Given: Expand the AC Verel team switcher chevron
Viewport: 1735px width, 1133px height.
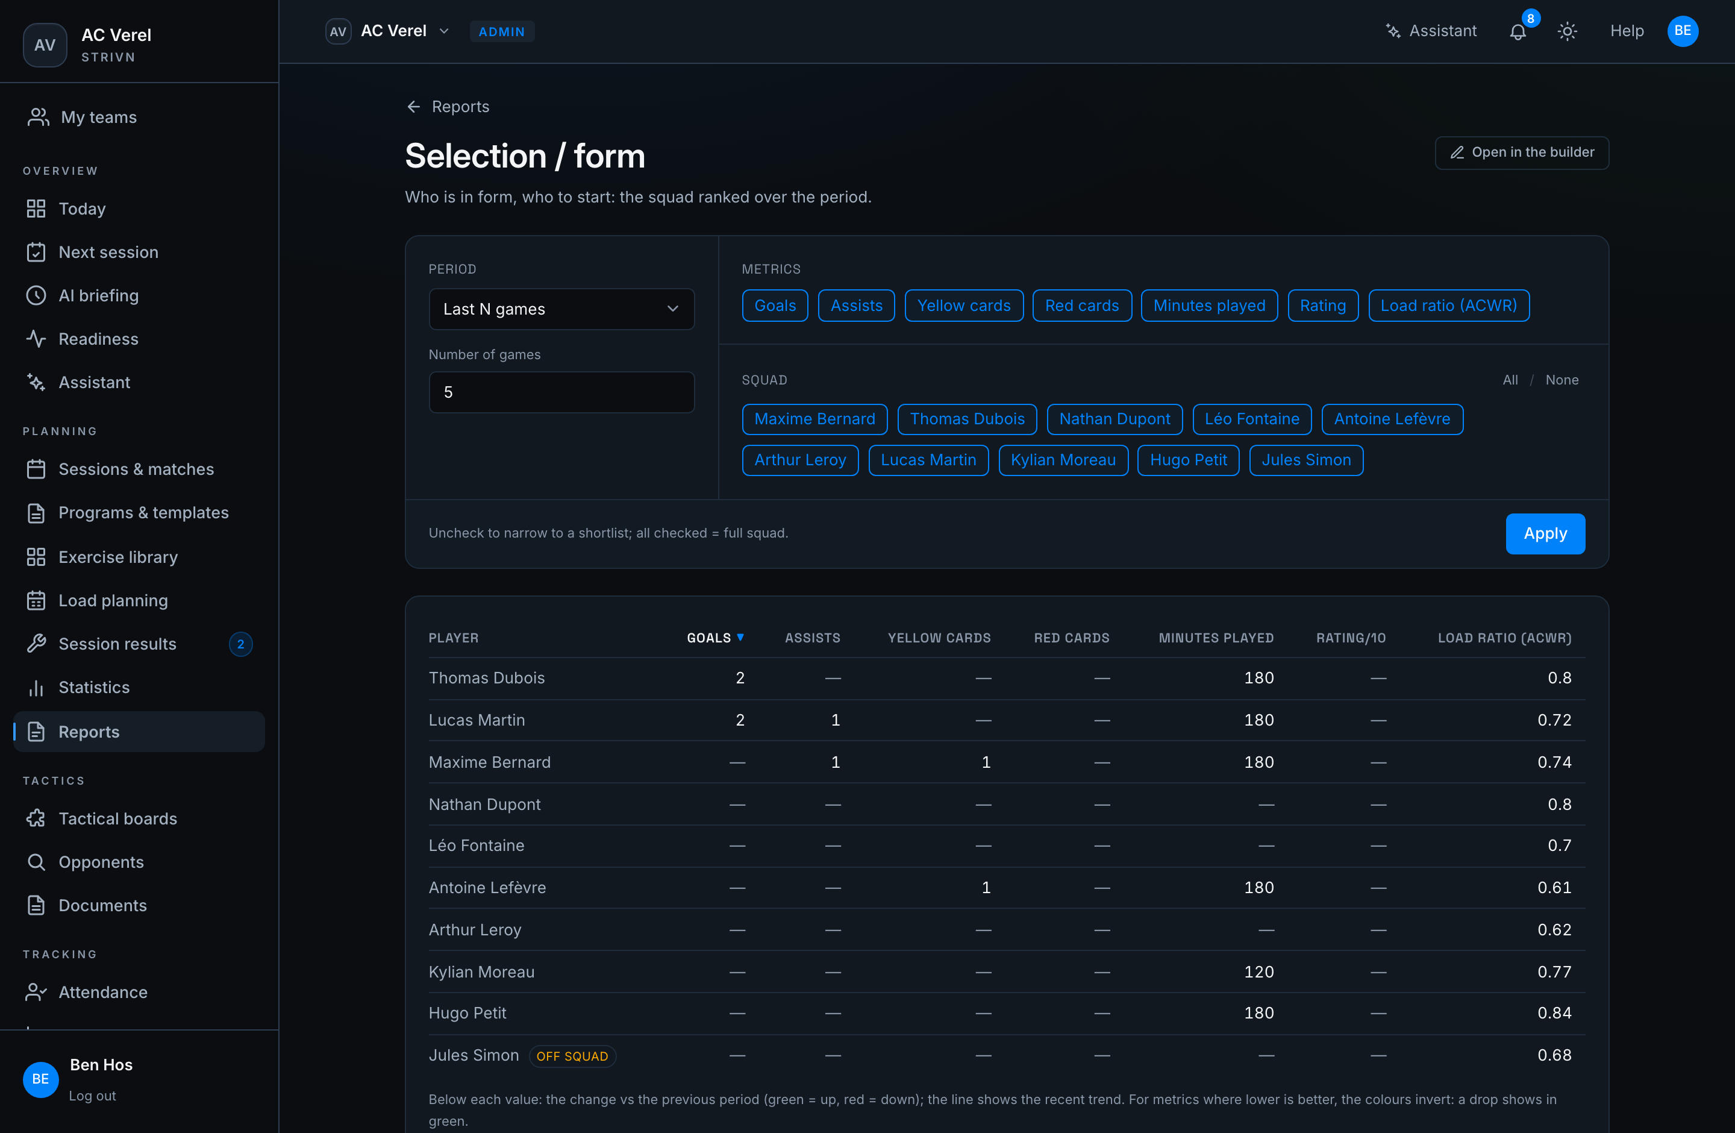Looking at the screenshot, I should coord(444,31).
